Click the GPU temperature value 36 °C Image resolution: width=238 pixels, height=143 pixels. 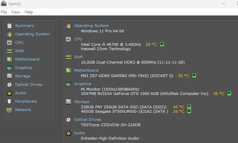pyautogui.click(x=218, y=94)
